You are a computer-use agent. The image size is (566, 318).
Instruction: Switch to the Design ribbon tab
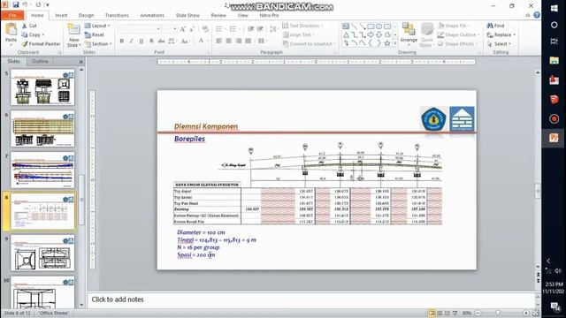[86, 15]
